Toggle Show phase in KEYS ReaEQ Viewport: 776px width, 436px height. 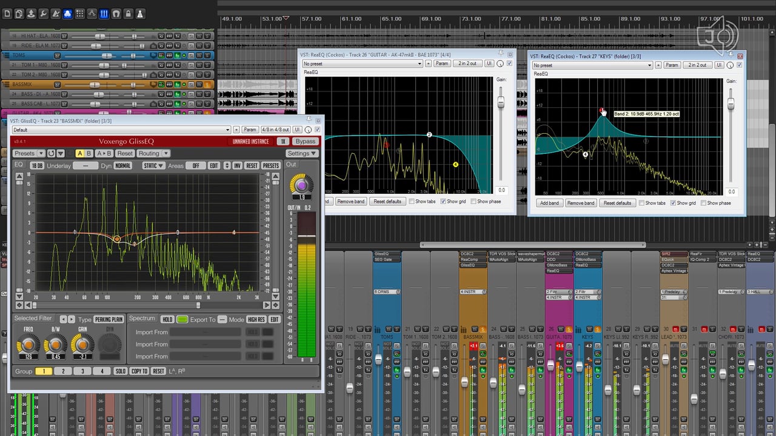[704, 203]
